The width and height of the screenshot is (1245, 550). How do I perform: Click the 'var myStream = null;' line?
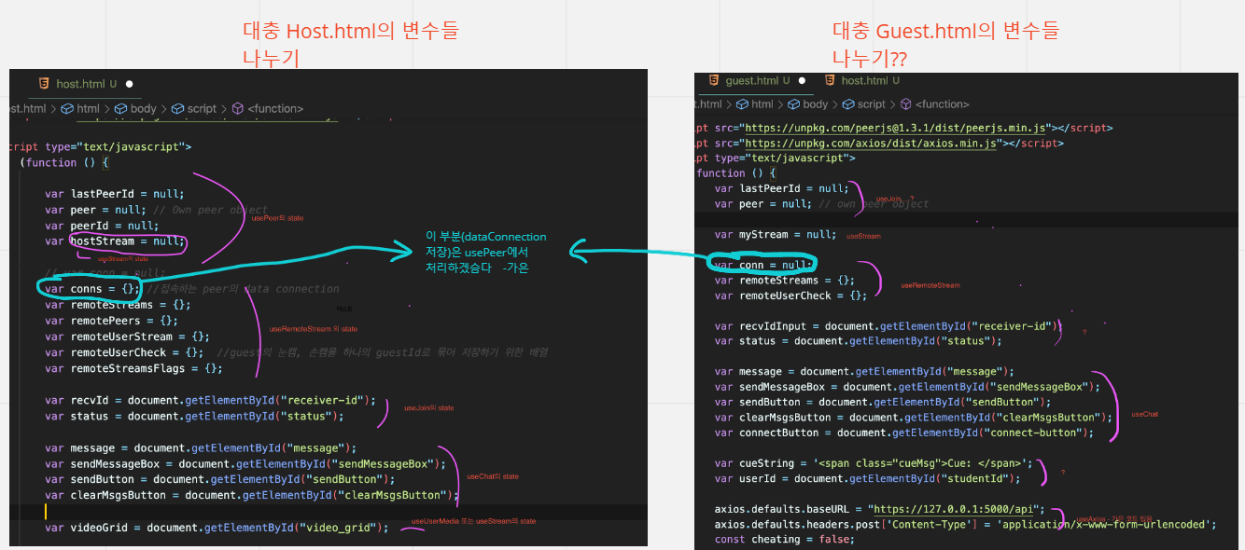point(776,235)
